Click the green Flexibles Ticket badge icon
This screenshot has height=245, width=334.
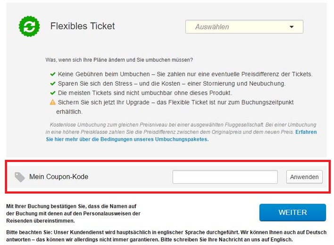point(29,26)
